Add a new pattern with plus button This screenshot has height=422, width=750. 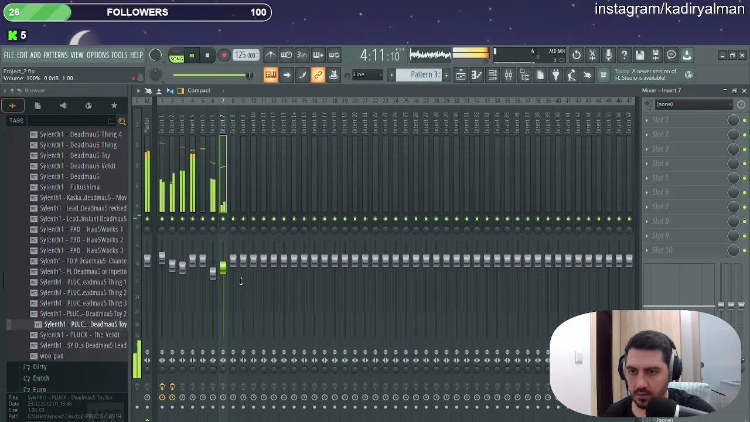[446, 75]
